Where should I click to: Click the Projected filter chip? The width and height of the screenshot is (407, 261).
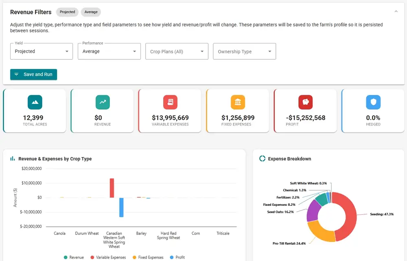coord(67,12)
